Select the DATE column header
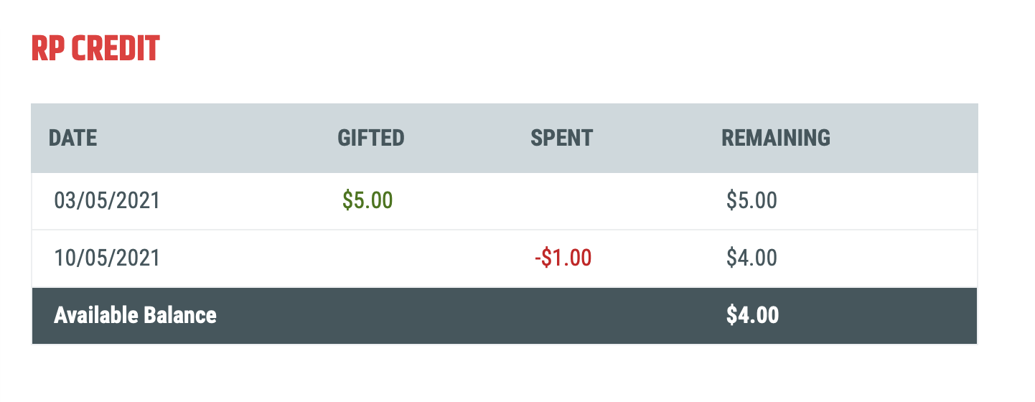1035x402 pixels. tap(72, 138)
